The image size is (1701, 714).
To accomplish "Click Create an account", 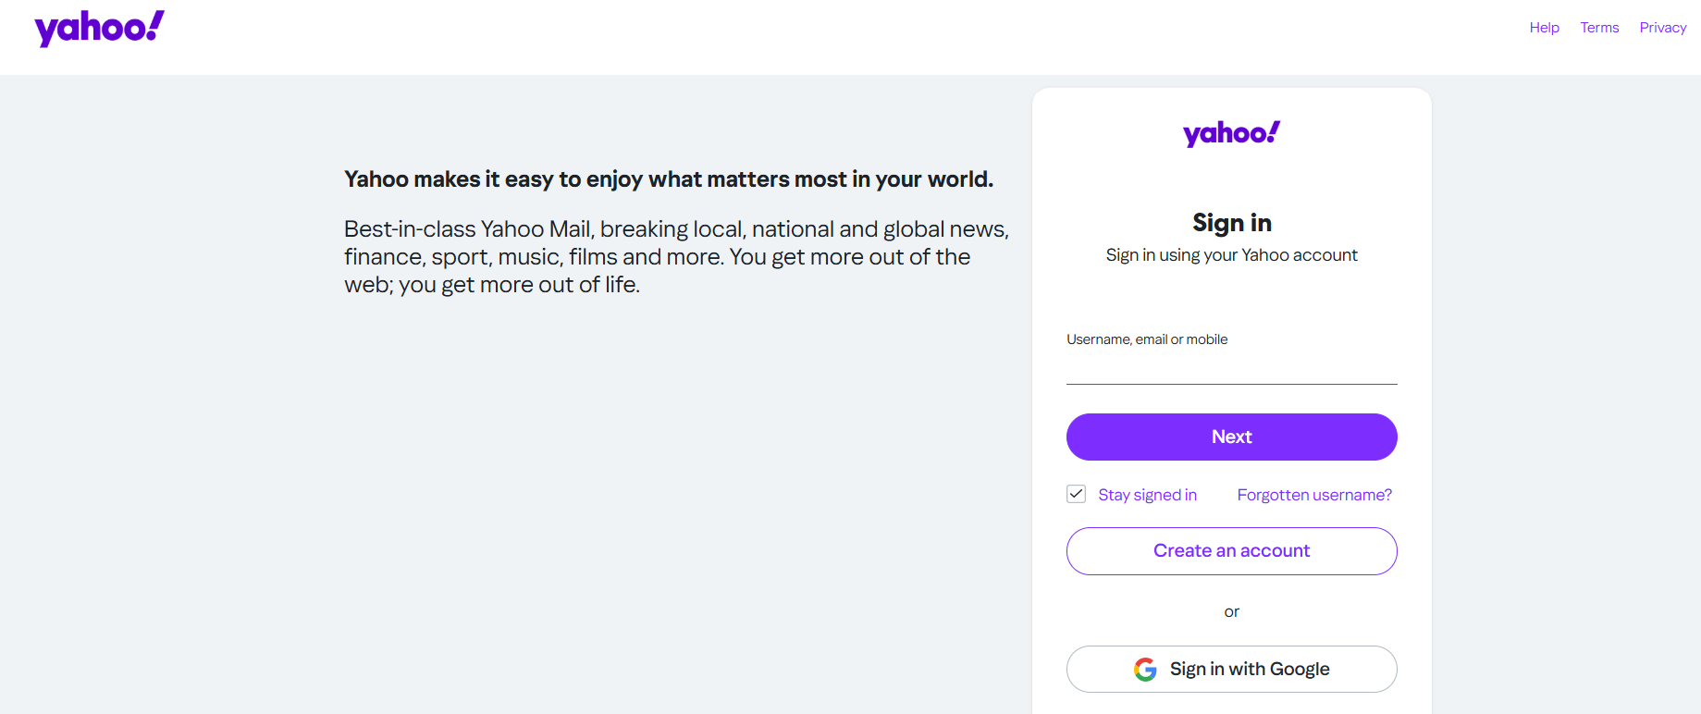I will pos(1231,550).
